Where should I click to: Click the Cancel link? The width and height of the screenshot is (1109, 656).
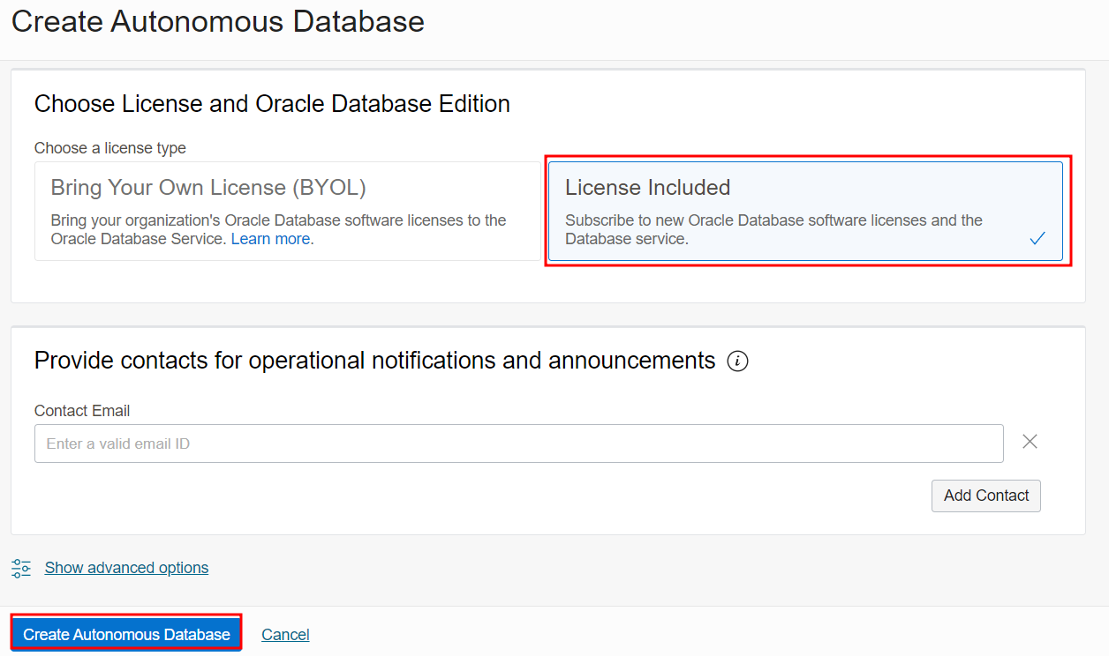(x=285, y=635)
